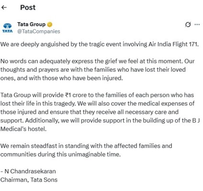The height and width of the screenshot is (191, 203).
Task: Open the Tata logo profile avatar
Action: pyautogui.click(x=7, y=28)
